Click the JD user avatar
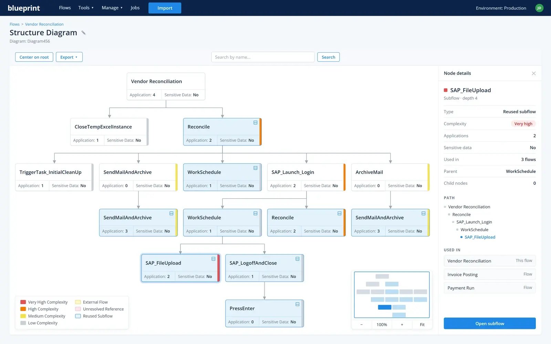 tap(539, 8)
